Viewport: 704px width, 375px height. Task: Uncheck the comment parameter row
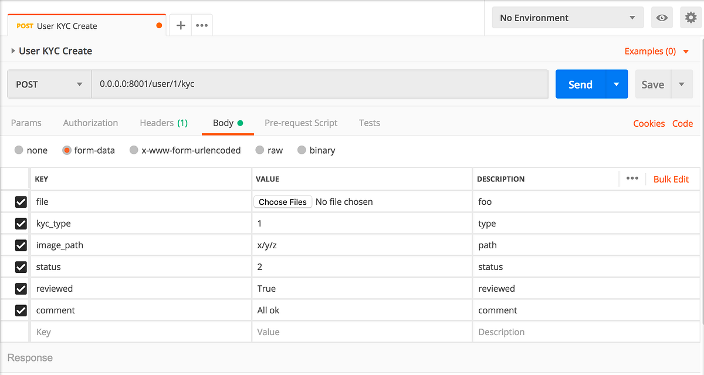click(21, 310)
